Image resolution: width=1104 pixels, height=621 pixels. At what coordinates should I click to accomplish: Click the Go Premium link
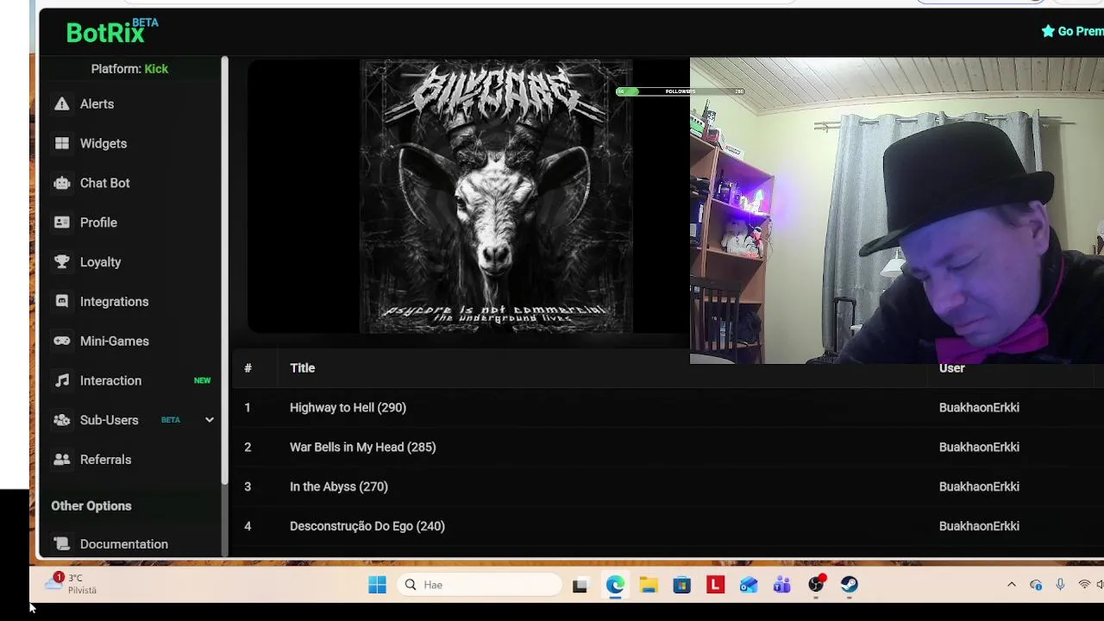pyautogui.click(x=1072, y=31)
